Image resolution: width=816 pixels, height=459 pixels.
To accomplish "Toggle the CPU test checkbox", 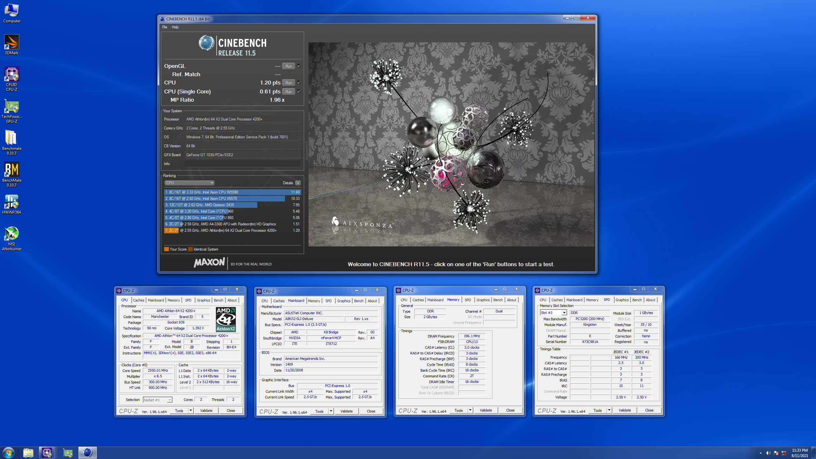I will click(299, 83).
